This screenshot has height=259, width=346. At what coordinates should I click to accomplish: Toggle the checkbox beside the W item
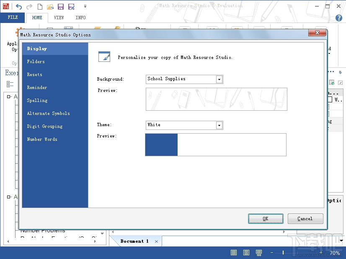330,99
